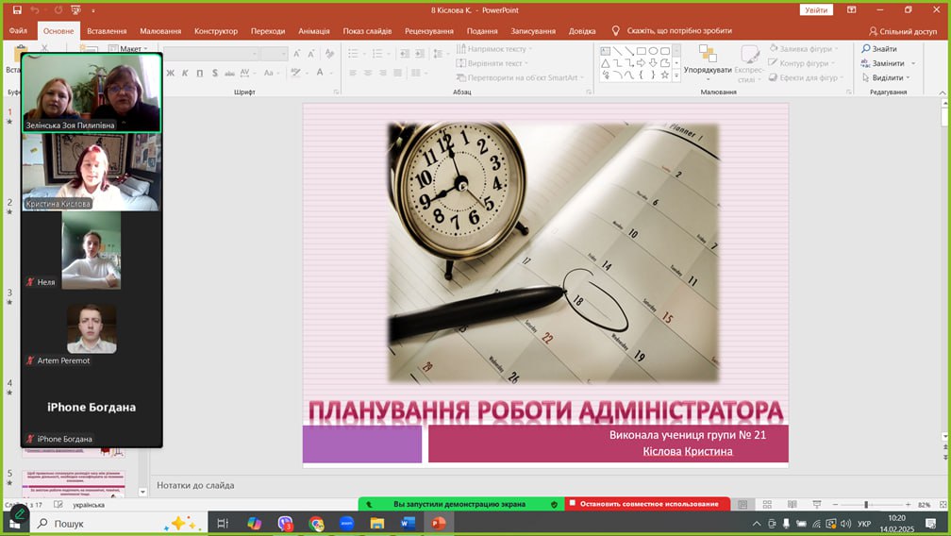Open the Анімація ribbon tab

coord(313,31)
